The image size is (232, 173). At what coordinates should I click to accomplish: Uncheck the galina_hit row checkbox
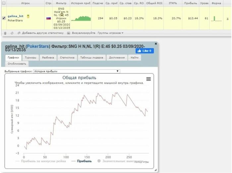click(x=4, y=18)
